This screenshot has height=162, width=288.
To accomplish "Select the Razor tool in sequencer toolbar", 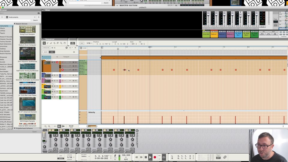I will coord(54,43).
